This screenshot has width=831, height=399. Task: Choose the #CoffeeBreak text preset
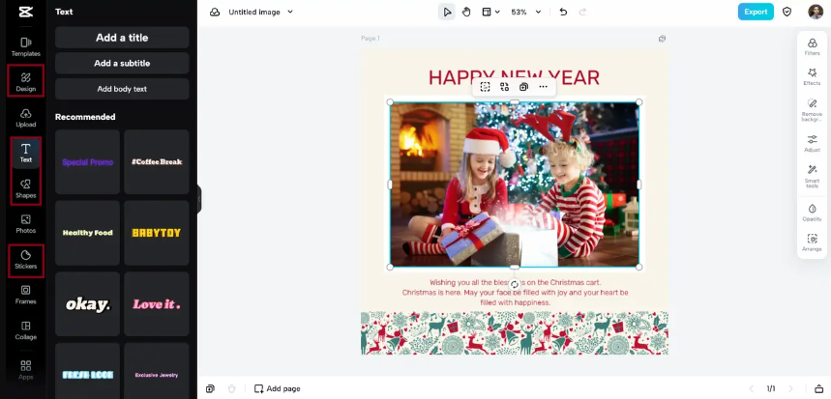[157, 162]
